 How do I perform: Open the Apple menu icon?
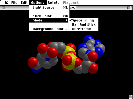click(6, 3)
